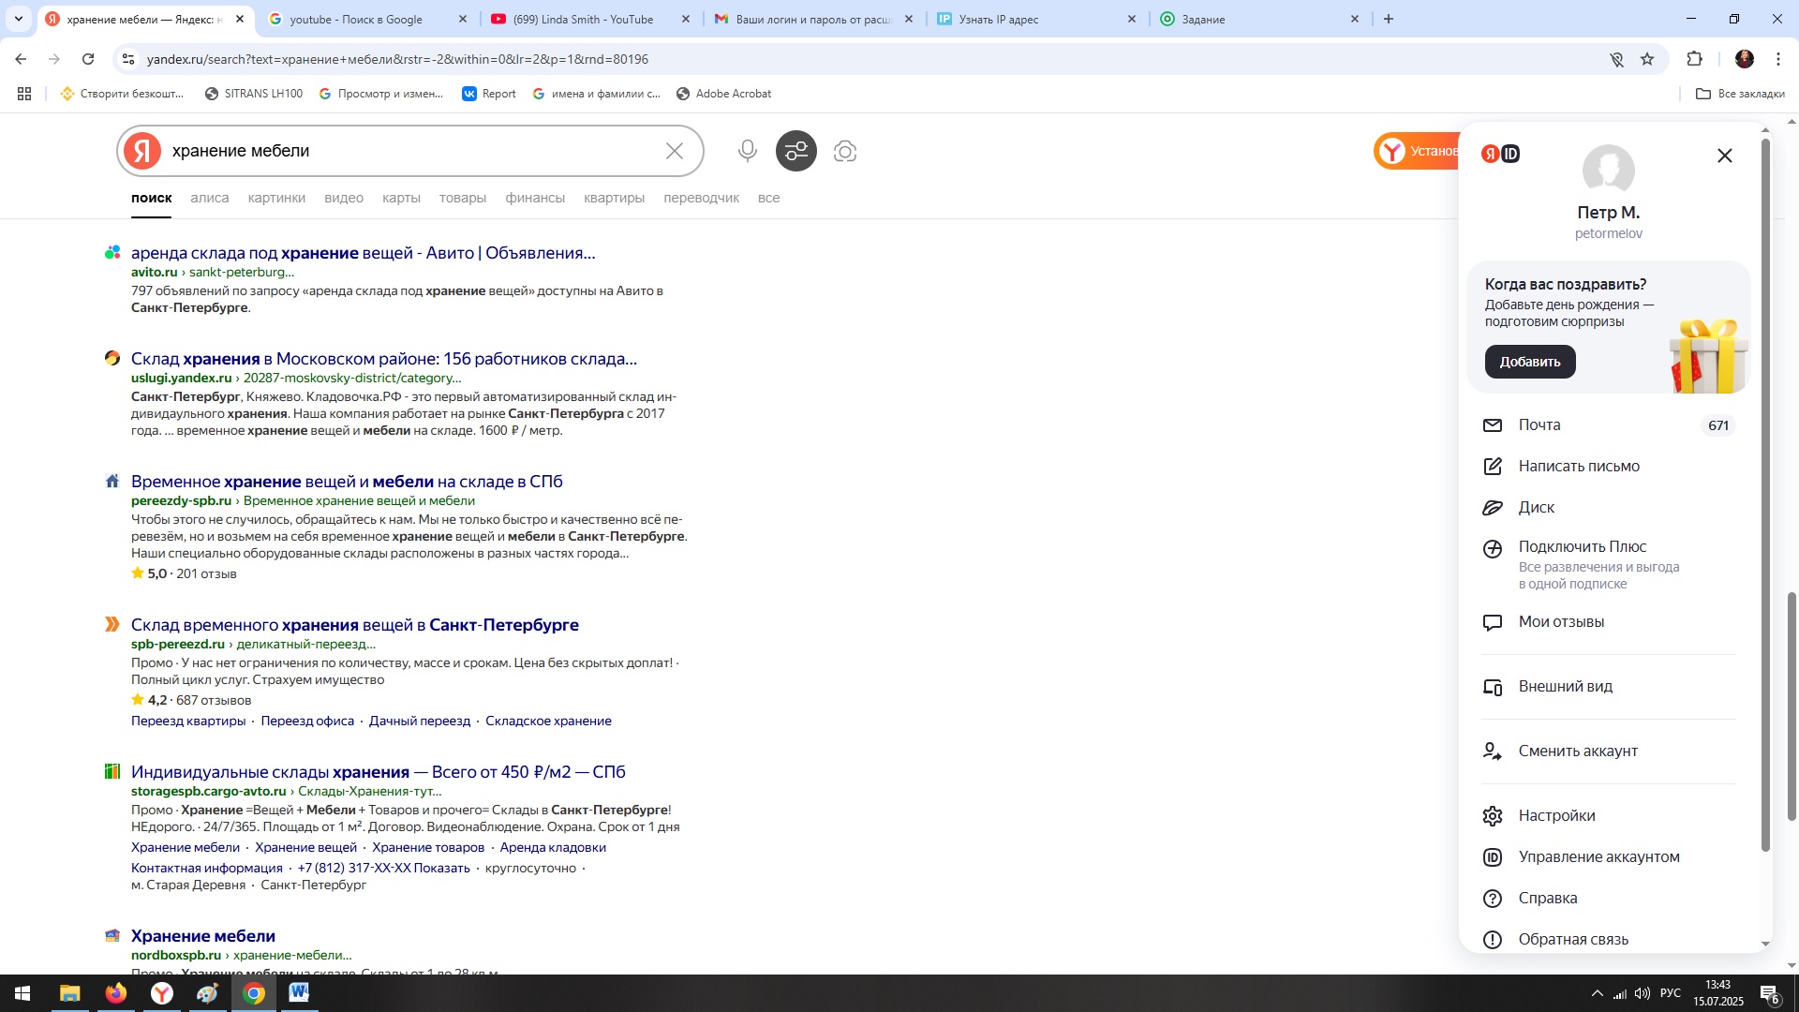Click the Петр М. profile avatar
The image size is (1799, 1012).
click(x=1609, y=171)
